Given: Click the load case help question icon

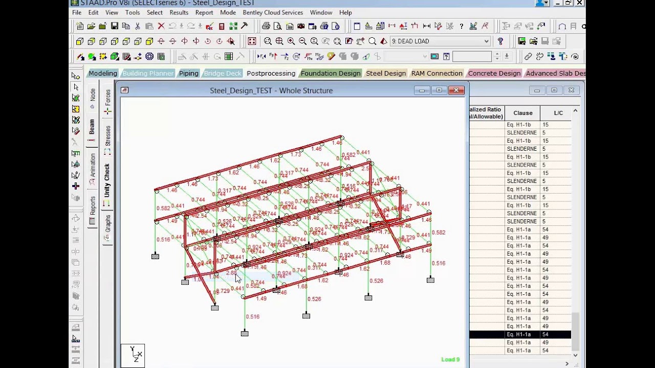Looking at the screenshot, I should [x=500, y=41].
